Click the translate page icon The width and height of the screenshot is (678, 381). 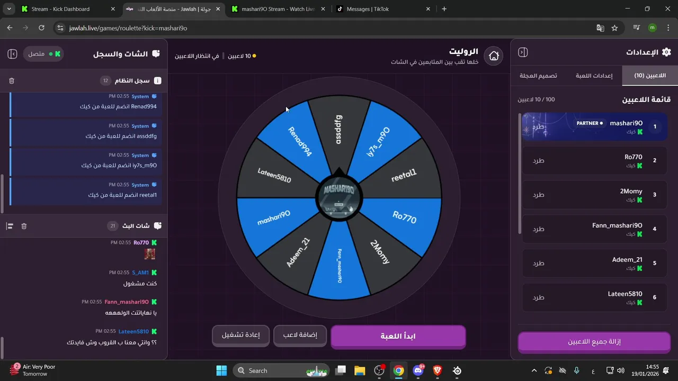click(x=600, y=28)
